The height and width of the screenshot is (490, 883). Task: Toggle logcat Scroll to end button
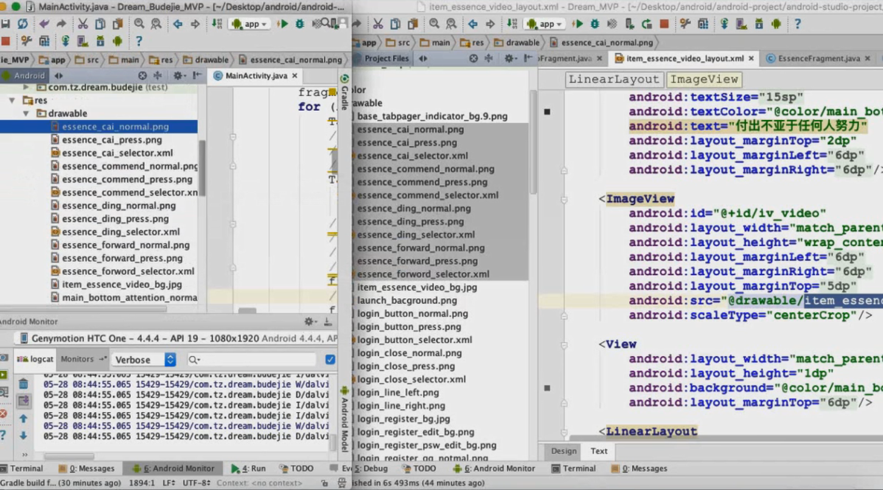(x=23, y=401)
